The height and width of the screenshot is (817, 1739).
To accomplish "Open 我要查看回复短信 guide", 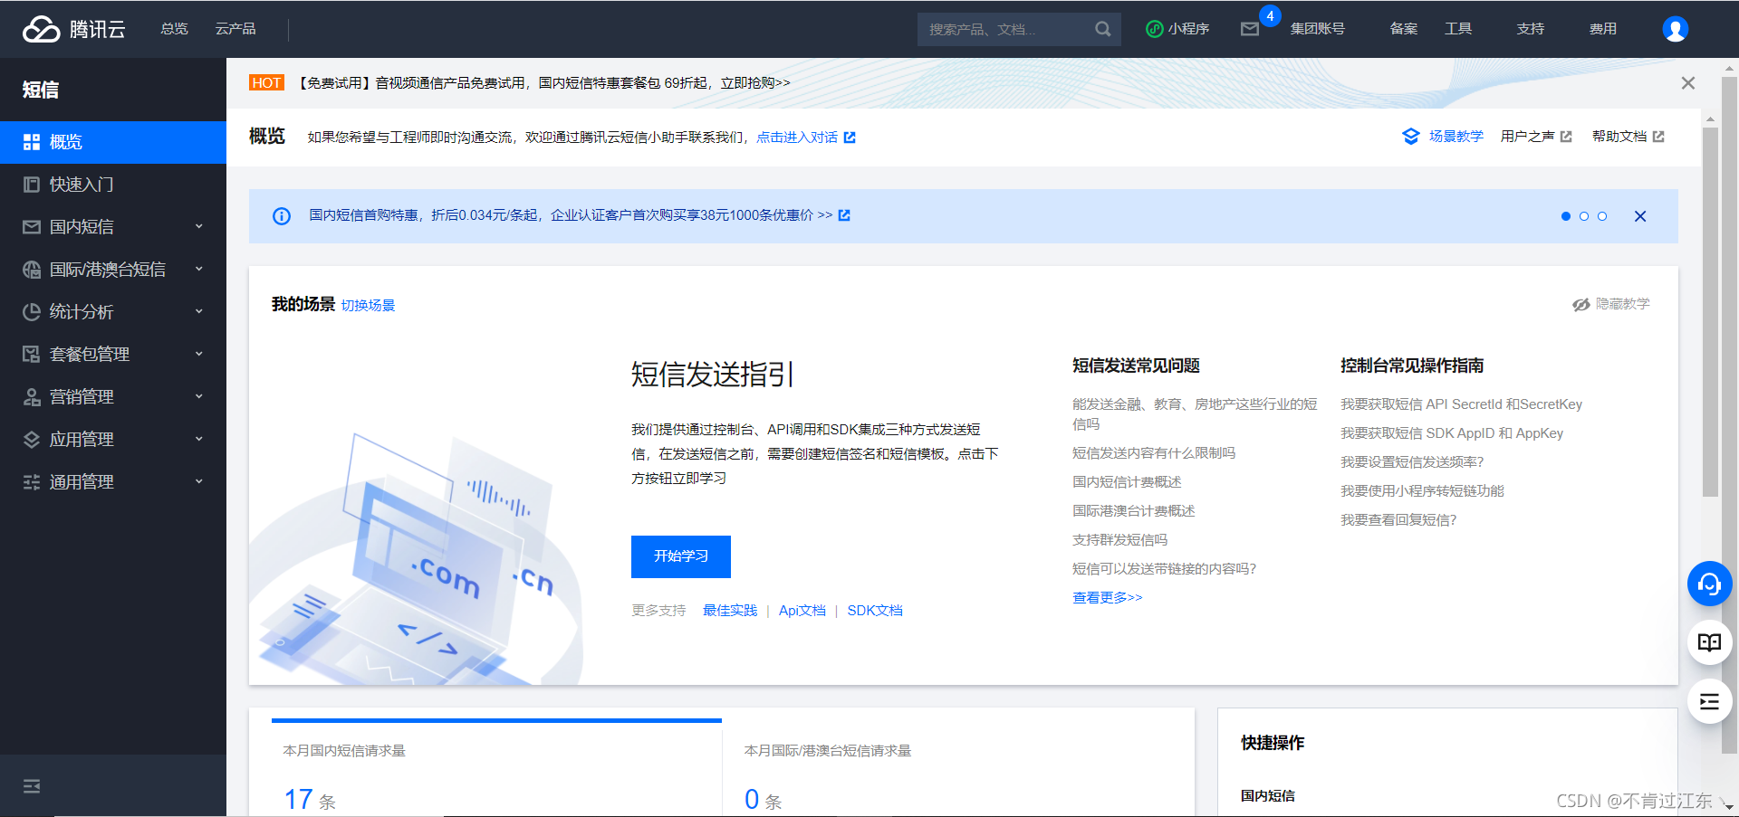I will point(1398,520).
